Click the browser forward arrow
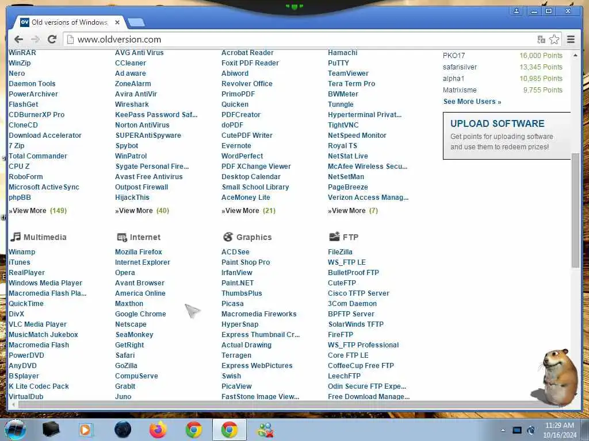Image resolution: width=589 pixels, height=441 pixels. (35, 40)
